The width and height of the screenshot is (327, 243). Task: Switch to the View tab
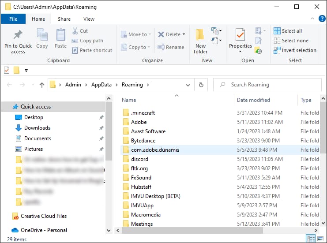tap(89, 19)
